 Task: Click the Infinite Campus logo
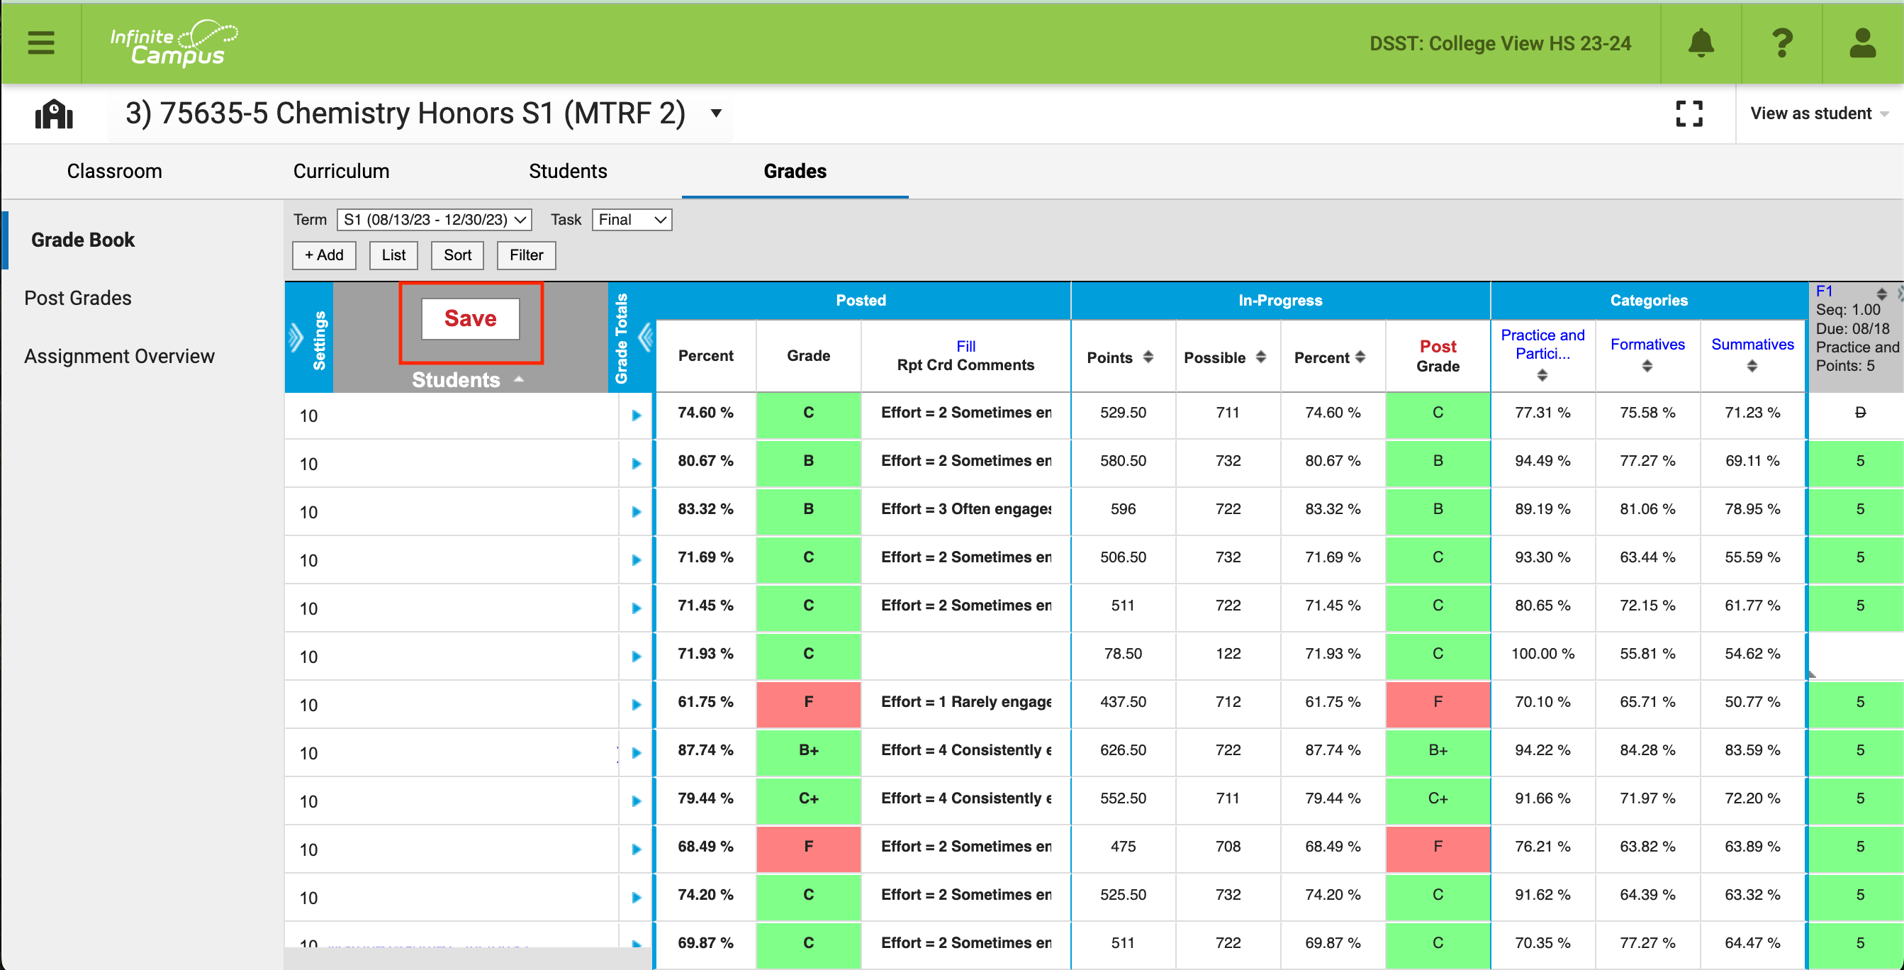(174, 42)
